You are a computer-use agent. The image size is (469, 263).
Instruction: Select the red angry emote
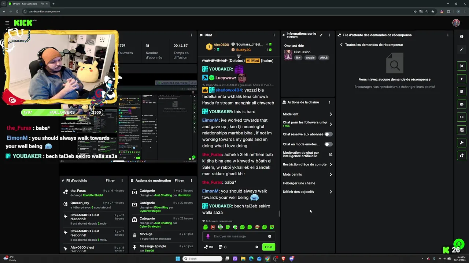pos(213,227)
